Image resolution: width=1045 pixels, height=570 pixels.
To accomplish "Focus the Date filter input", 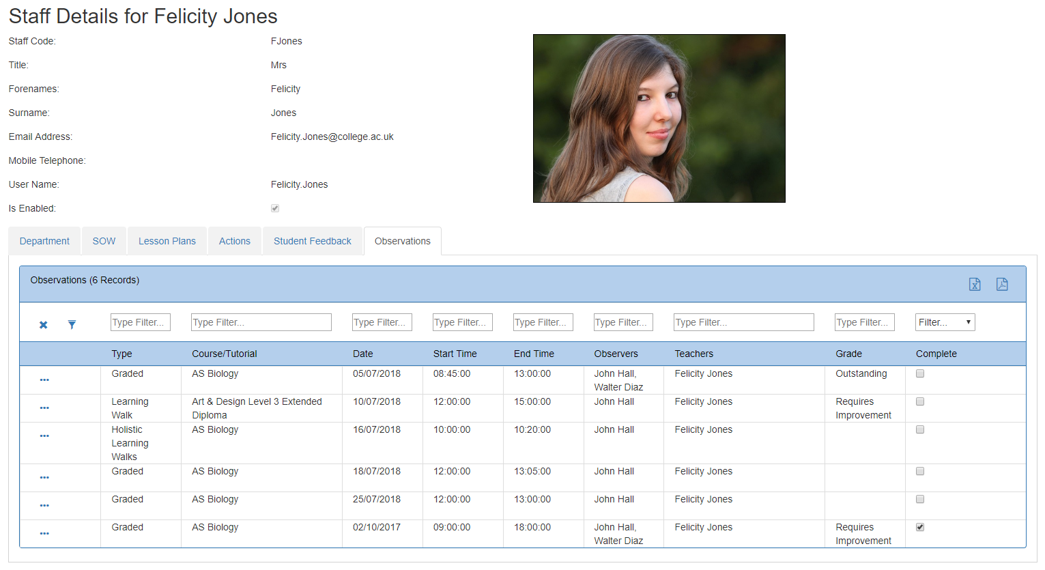I will 382,322.
